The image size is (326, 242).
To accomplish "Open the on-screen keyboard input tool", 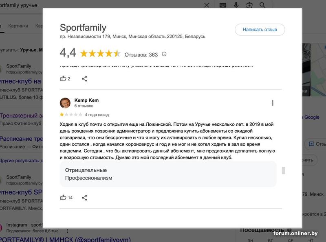I will coord(223,5).
